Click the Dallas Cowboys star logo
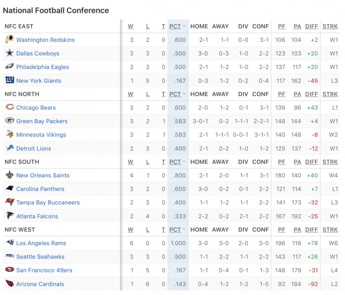345x295 pixels. click(x=9, y=53)
